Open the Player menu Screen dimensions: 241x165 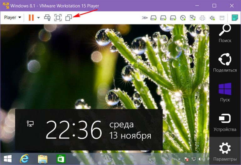12,18
